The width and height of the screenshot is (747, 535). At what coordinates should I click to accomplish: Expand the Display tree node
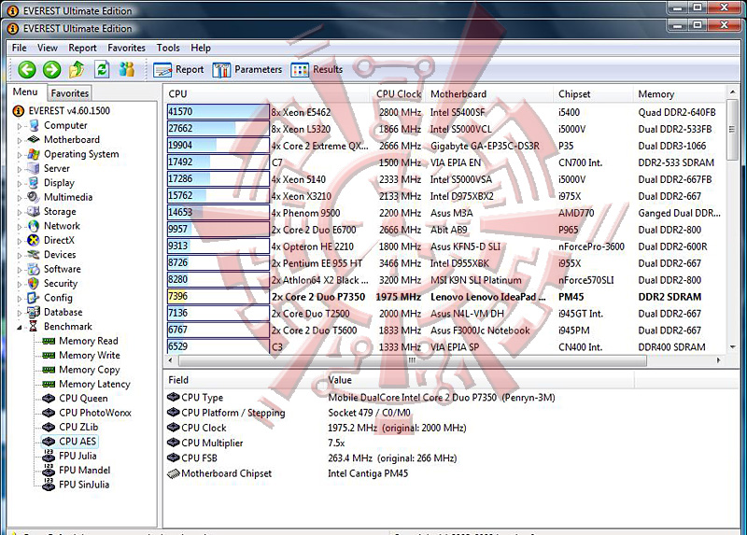[x=20, y=183]
